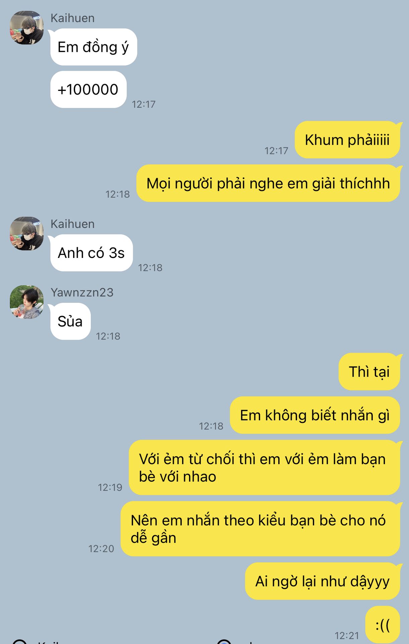Open Yawnzzn23's profile picture
Viewport: 409px width, 644px height.
point(26,302)
